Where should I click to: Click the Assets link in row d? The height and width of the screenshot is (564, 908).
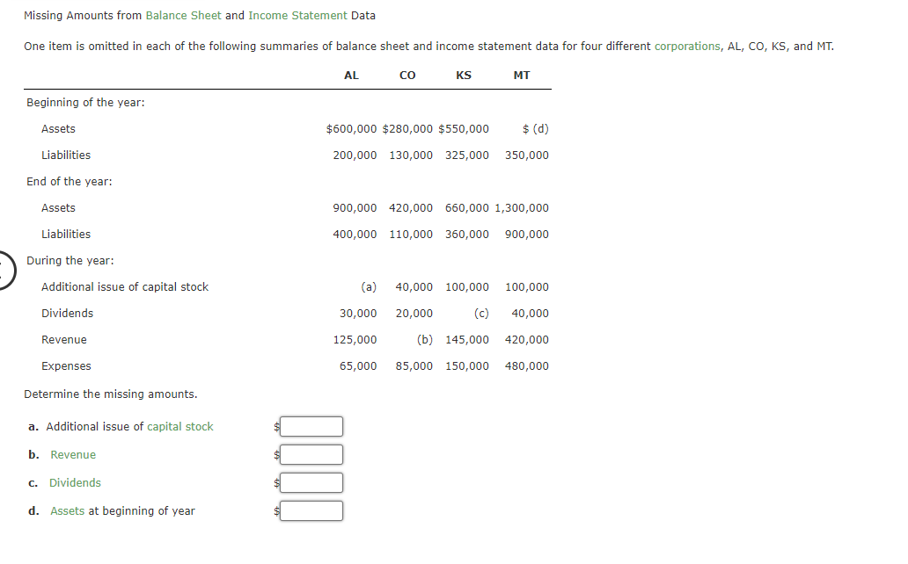point(67,510)
